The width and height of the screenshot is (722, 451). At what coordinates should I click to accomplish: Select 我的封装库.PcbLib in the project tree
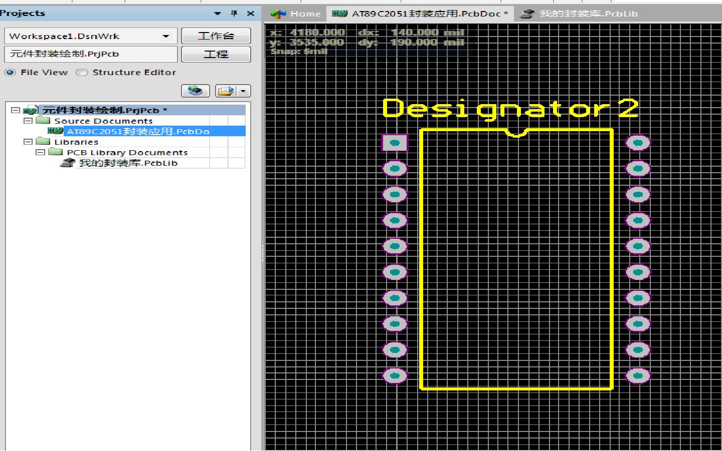[128, 163]
